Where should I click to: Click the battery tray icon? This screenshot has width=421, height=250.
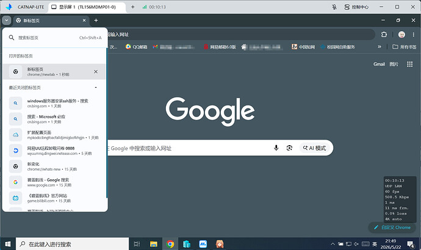[x=340, y=244]
